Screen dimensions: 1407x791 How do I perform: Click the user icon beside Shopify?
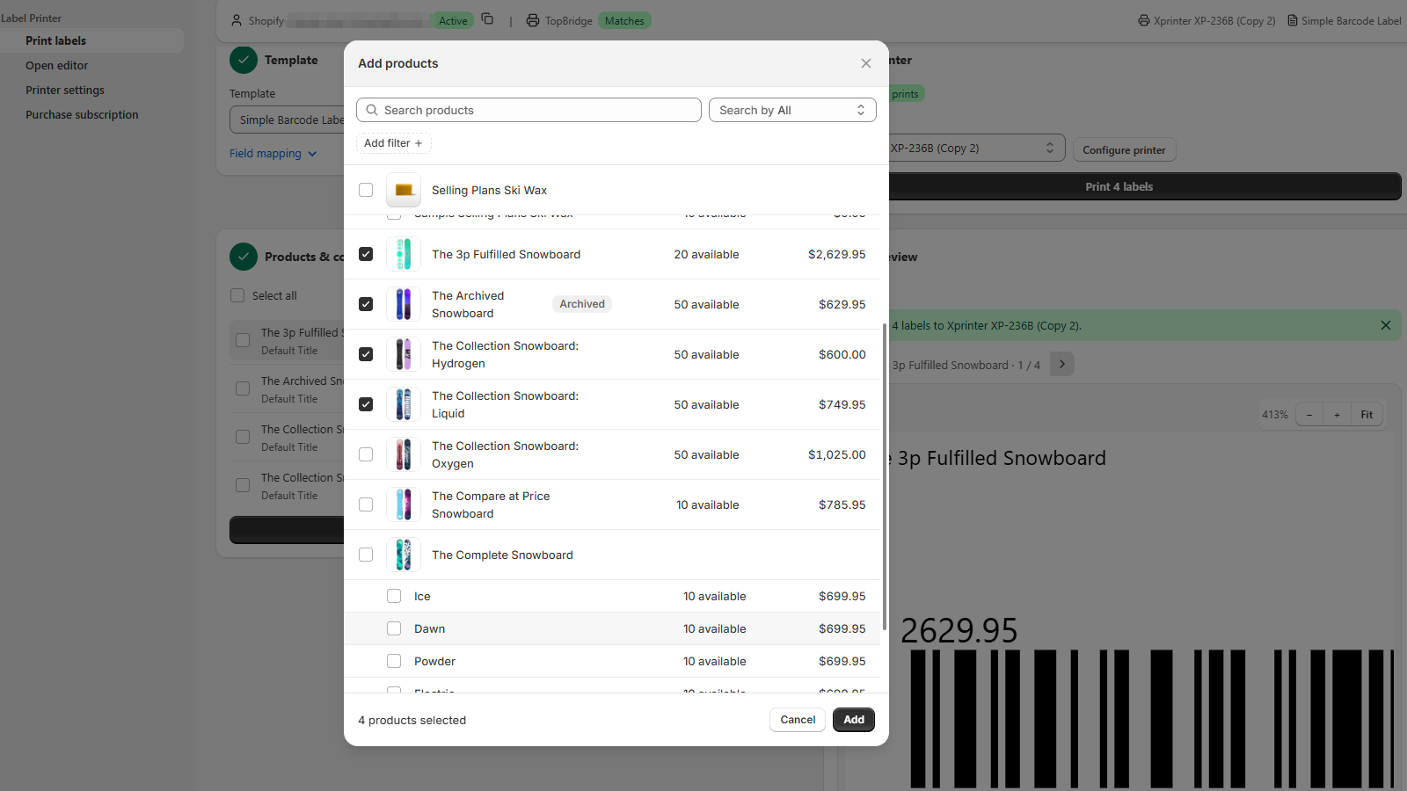(x=237, y=20)
